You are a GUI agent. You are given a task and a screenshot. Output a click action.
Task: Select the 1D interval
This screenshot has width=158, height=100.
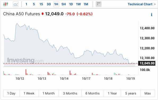[71, 4]
